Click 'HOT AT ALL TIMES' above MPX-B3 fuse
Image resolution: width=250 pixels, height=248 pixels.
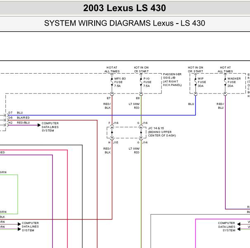(112, 69)
